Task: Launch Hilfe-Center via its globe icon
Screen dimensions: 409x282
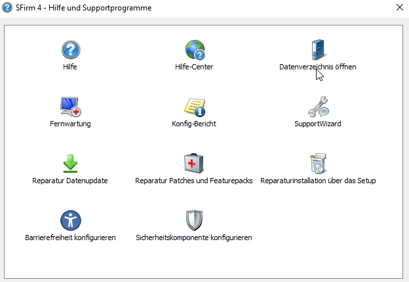Action: pos(194,50)
